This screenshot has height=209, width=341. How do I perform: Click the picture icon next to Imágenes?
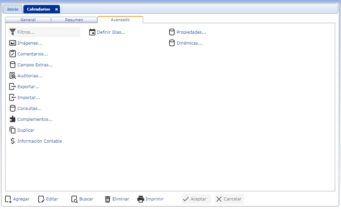[x=13, y=43]
